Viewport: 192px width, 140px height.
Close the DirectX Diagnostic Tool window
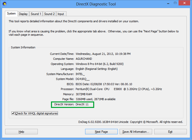click(184, 3)
